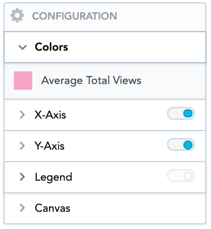This screenshot has width=211, height=229.
Task: Click the Colors section title
Action: click(x=51, y=47)
